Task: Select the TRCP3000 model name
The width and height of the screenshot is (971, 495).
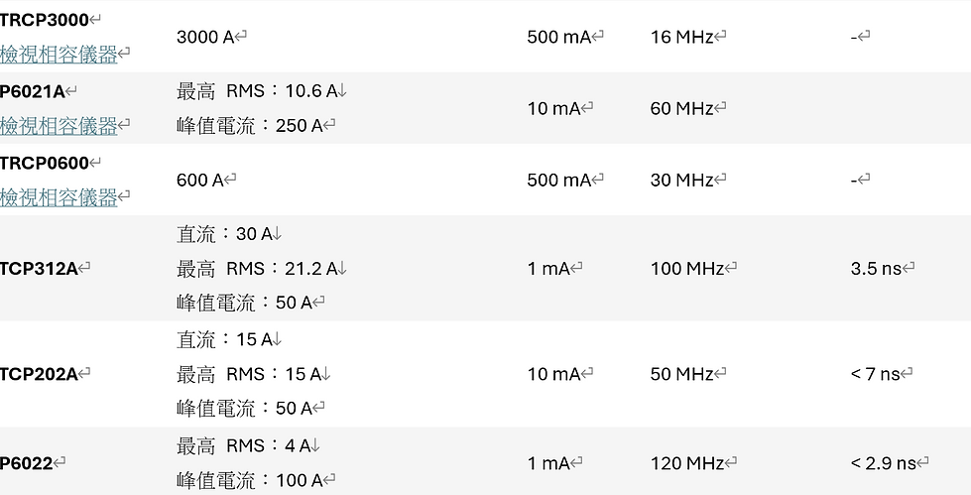Action: point(44,20)
